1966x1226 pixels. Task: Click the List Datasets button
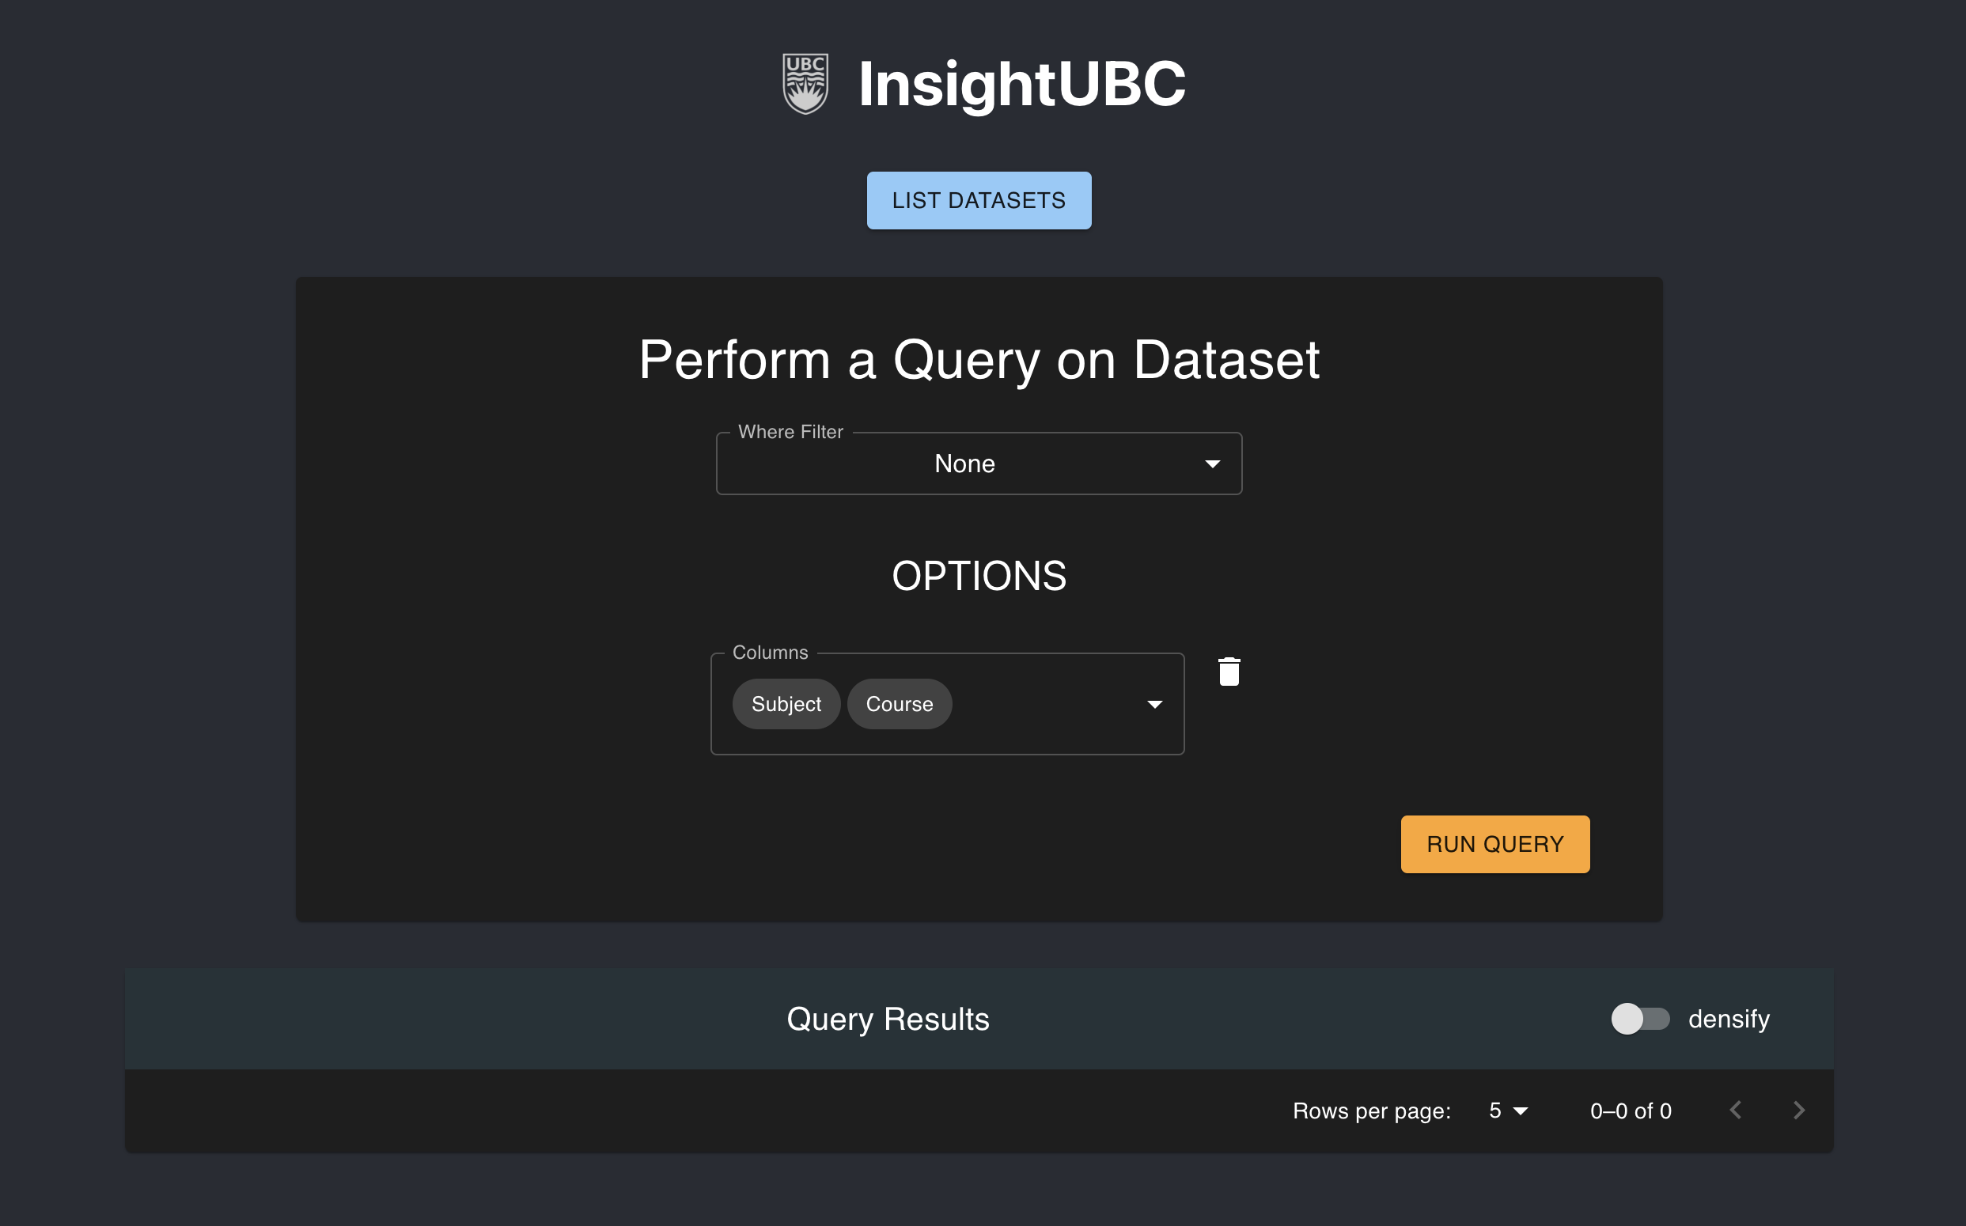pyautogui.click(x=979, y=200)
